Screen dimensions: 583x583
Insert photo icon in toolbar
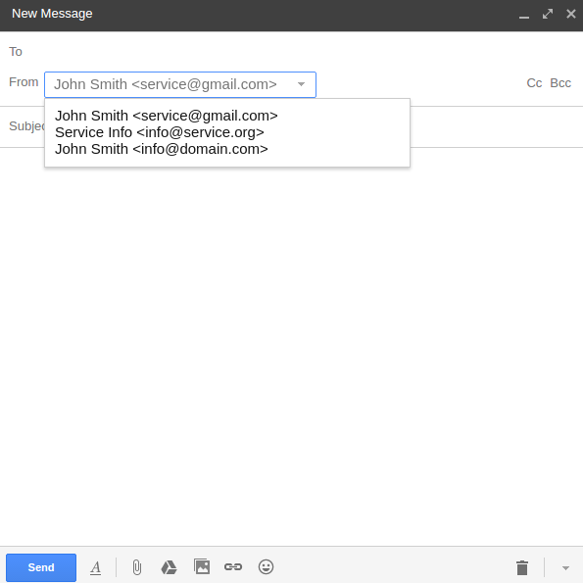pyautogui.click(x=202, y=566)
